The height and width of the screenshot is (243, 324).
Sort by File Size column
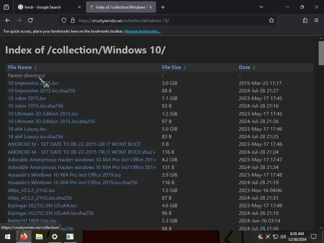[x=171, y=67]
